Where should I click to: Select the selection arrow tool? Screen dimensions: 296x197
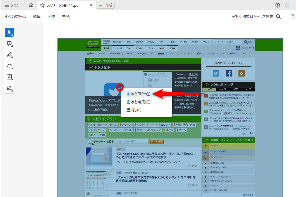coord(9,32)
